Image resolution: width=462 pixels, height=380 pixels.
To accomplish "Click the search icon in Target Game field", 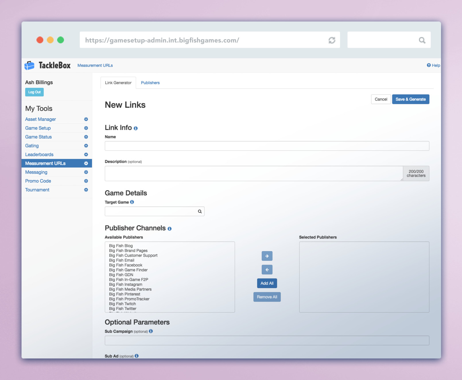I will point(200,212).
